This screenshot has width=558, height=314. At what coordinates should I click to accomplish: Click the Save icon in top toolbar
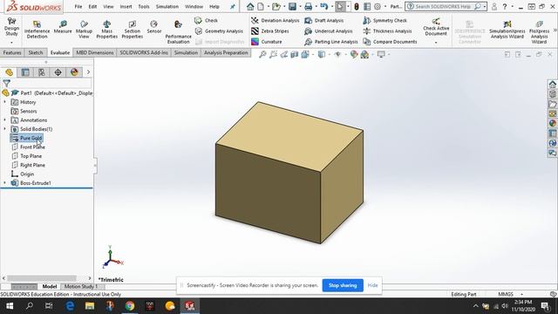(x=292, y=6)
